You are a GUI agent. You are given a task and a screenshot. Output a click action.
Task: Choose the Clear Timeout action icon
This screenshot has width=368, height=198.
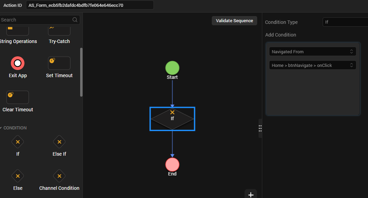click(18, 97)
